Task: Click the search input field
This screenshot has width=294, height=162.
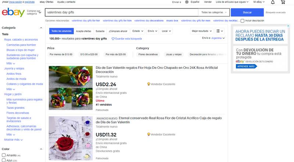Action: point(121,13)
